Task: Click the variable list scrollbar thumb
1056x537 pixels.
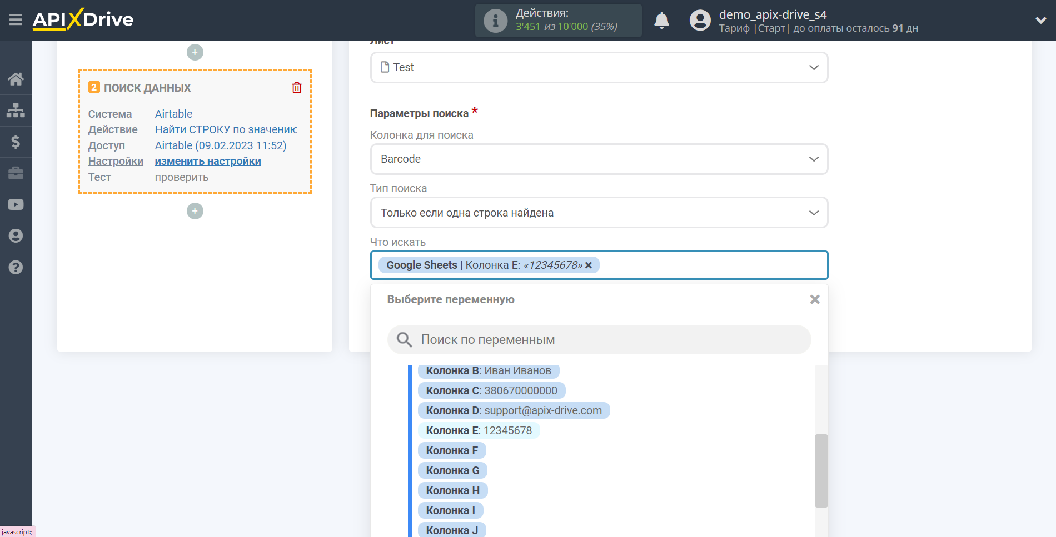Action: click(x=821, y=470)
